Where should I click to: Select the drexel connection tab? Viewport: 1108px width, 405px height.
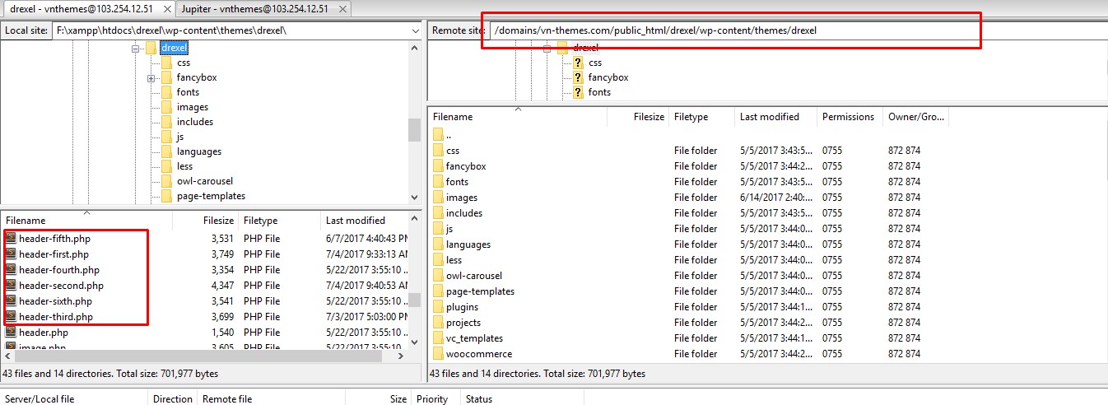pyautogui.click(x=82, y=8)
